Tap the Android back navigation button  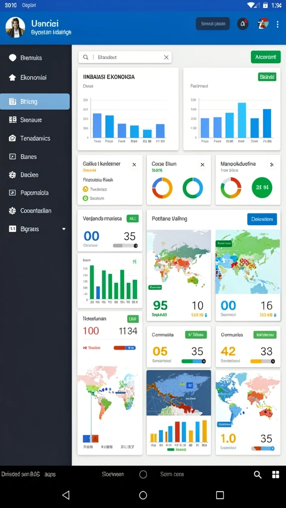pos(66,495)
